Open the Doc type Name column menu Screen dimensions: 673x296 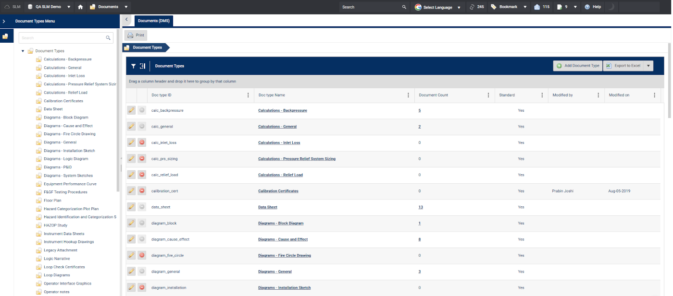(x=408, y=95)
